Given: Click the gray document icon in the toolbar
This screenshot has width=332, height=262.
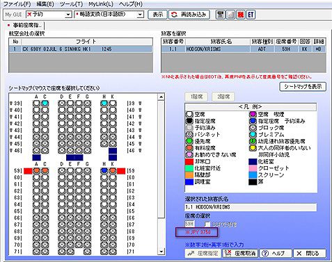Looking at the screenshot, I should click(230, 15).
